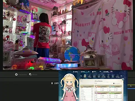Open the EX Skills menu icon

[x=103, y=76]
